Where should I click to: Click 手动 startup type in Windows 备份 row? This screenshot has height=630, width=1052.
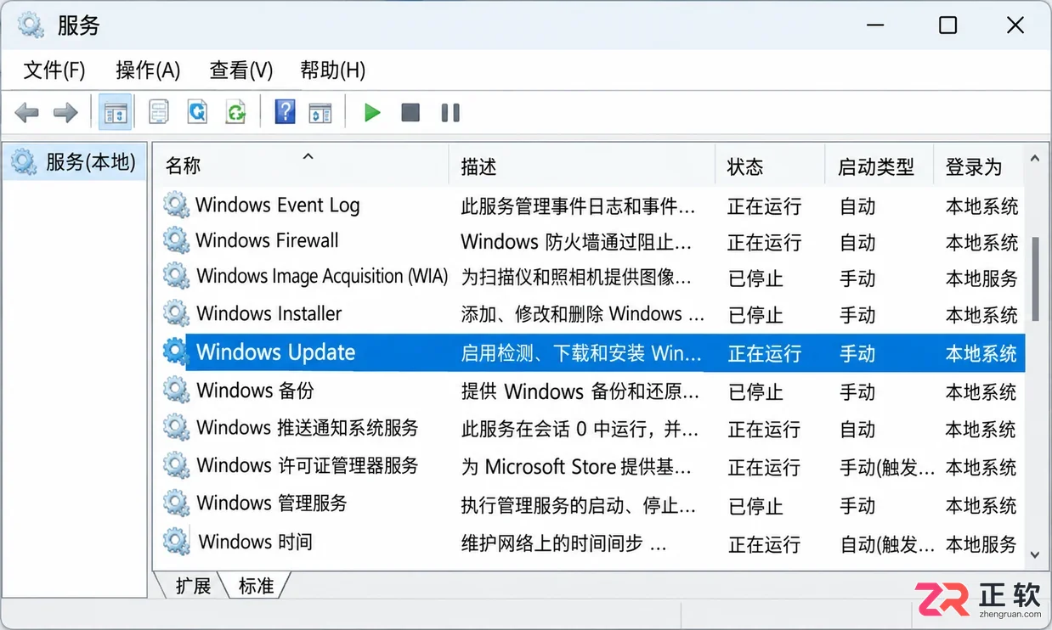857,391
